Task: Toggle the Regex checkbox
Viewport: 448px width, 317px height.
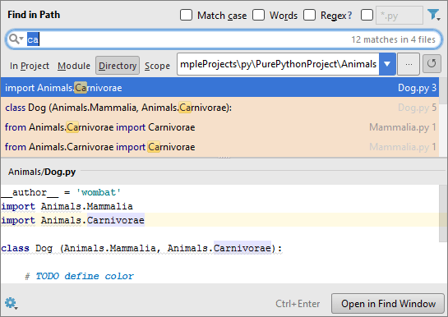Action: coord(309,15)
